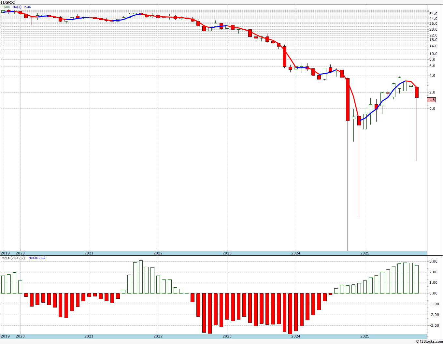Click 2020 on the price chart time axis
Viewport: 443px width, 344px height.
pyautogui.click(x=20, y=253)
